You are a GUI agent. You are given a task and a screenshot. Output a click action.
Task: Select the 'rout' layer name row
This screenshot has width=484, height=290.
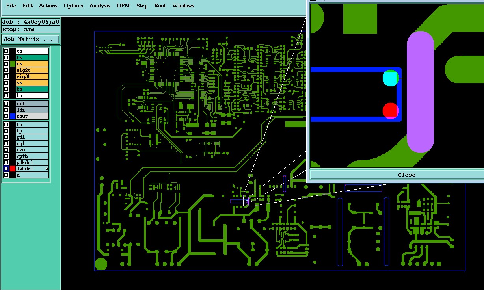pyautogui.click(x=32, y=116)
